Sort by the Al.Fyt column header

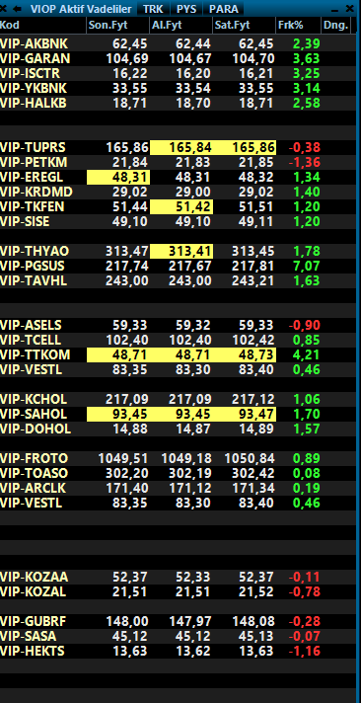point(180,26)
